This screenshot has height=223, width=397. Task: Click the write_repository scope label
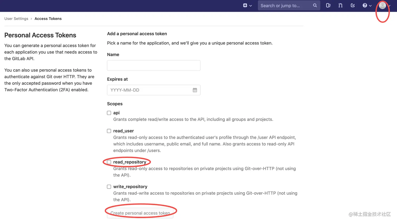tap(130, 187)
